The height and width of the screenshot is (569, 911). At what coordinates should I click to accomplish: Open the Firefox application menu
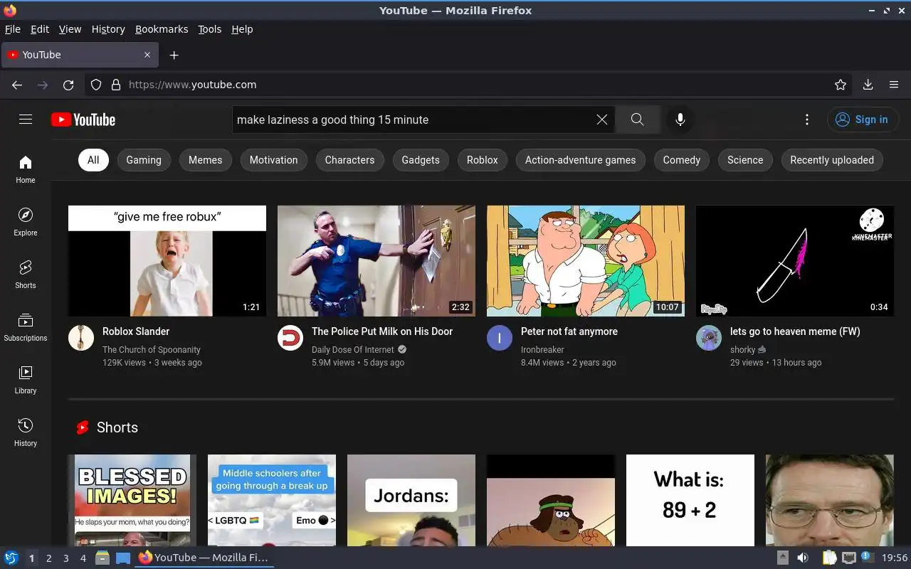click(x=894, y=85)
